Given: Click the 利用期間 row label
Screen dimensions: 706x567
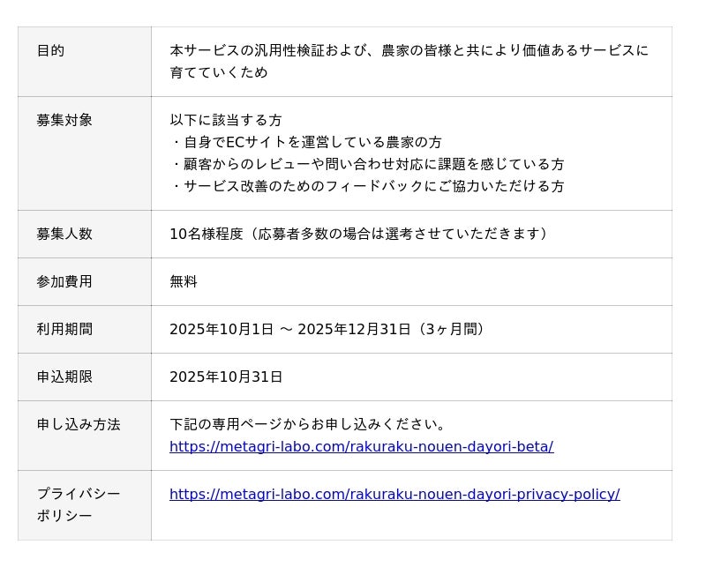Looking at the screenshot, I should pyautogui.click(x=64, y=330).
